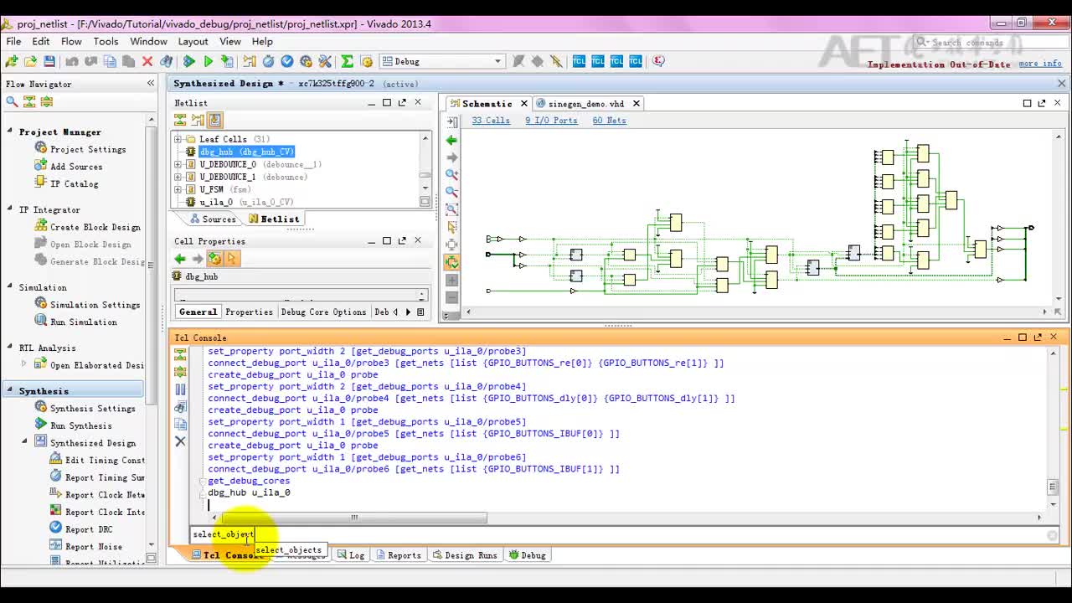Pause Tcl Console output
Screen dimensions: 1072x603
(x=180, y=389)
